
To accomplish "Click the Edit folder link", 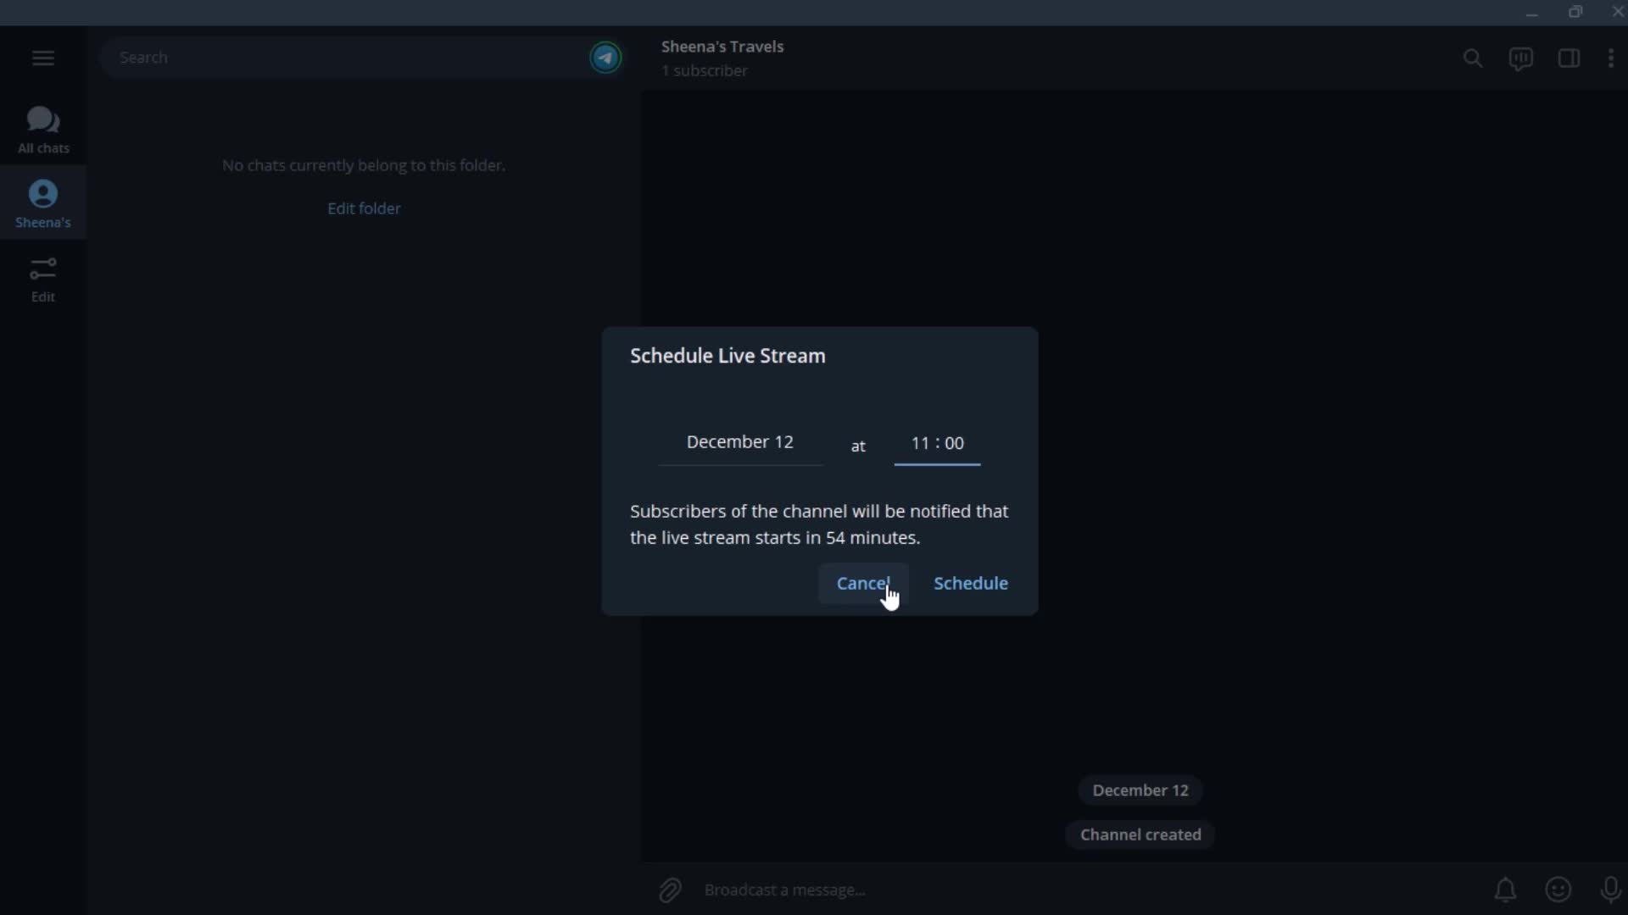I will coord(364,208).
